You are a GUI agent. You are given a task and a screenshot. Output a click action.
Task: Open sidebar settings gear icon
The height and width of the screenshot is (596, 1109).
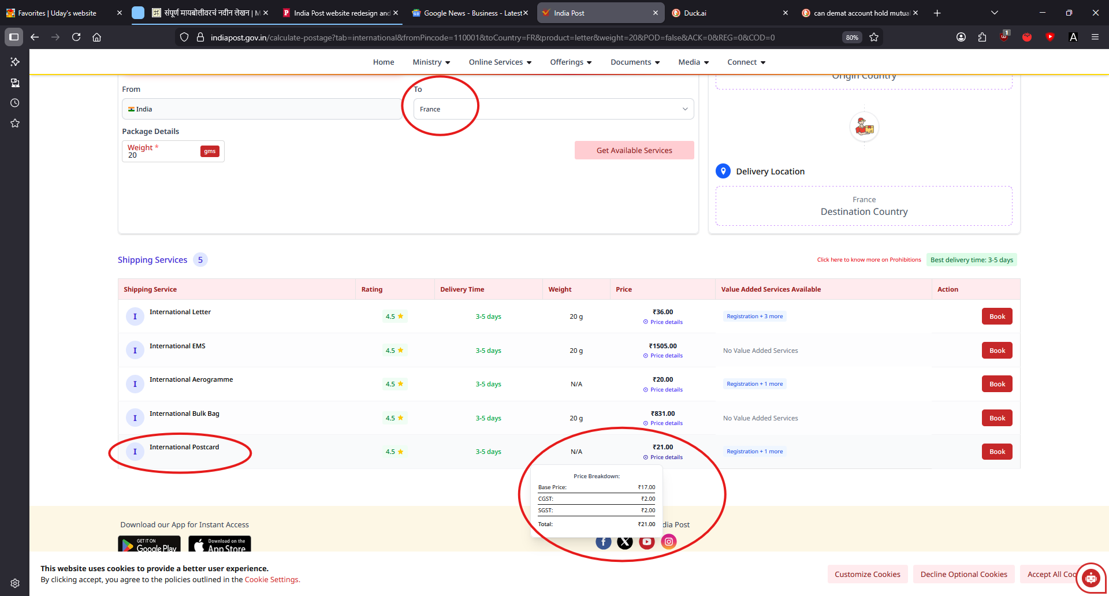pos(15,583)
